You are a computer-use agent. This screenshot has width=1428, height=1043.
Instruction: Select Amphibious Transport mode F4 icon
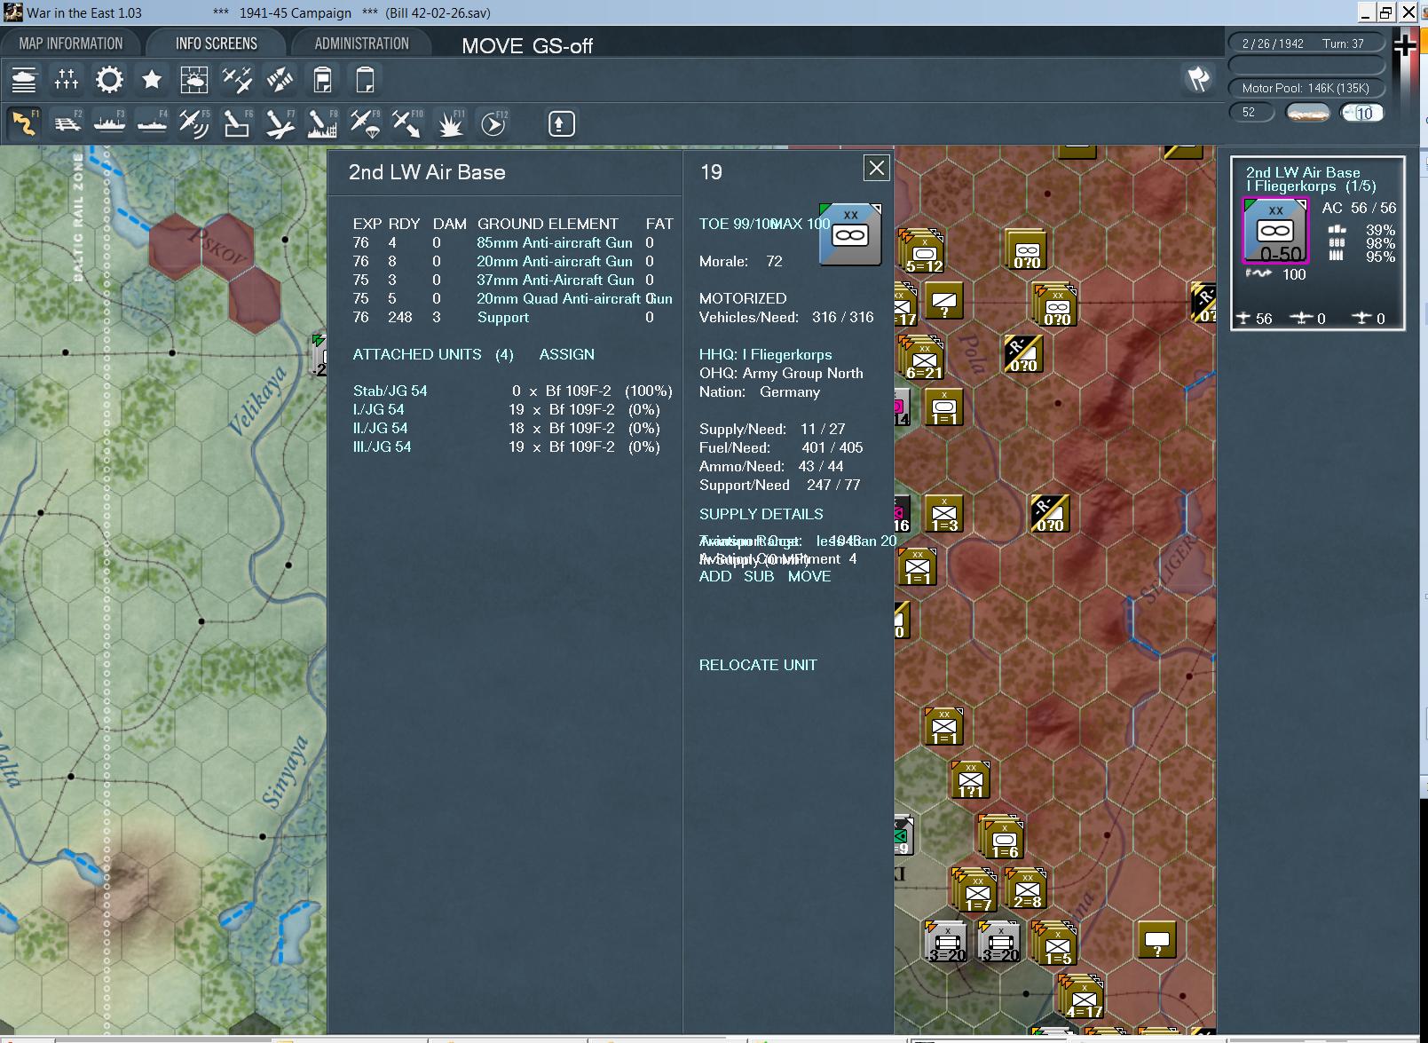coord(152,123)
